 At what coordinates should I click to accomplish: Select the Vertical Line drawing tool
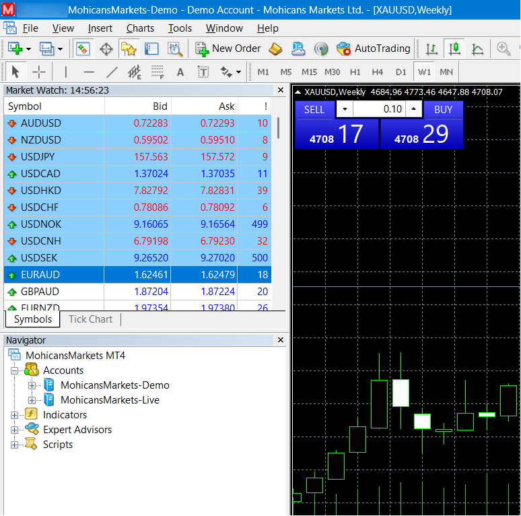coord(66,72)
